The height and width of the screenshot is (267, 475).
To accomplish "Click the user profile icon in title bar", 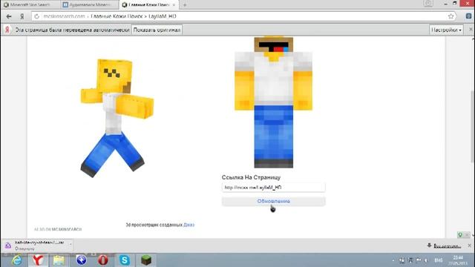I will pos(428,3).
